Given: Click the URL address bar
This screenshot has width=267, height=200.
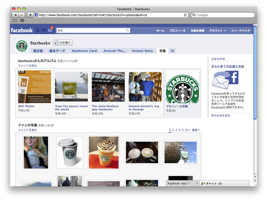Looking at the screenshot, I should (111, 15).
